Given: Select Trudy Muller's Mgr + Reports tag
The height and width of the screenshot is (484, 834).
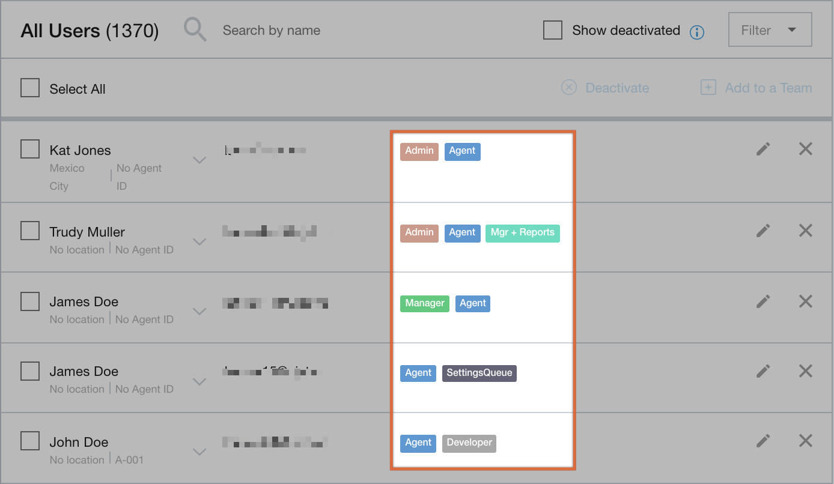Looking at the screenshot, I should (522, 233).
